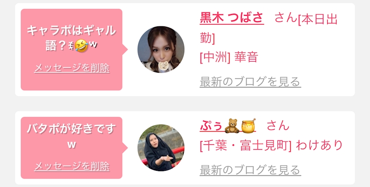View 黒木 つばさ's latest blog
The height and width of the screenshot is (187, 370).
(250, 82)
